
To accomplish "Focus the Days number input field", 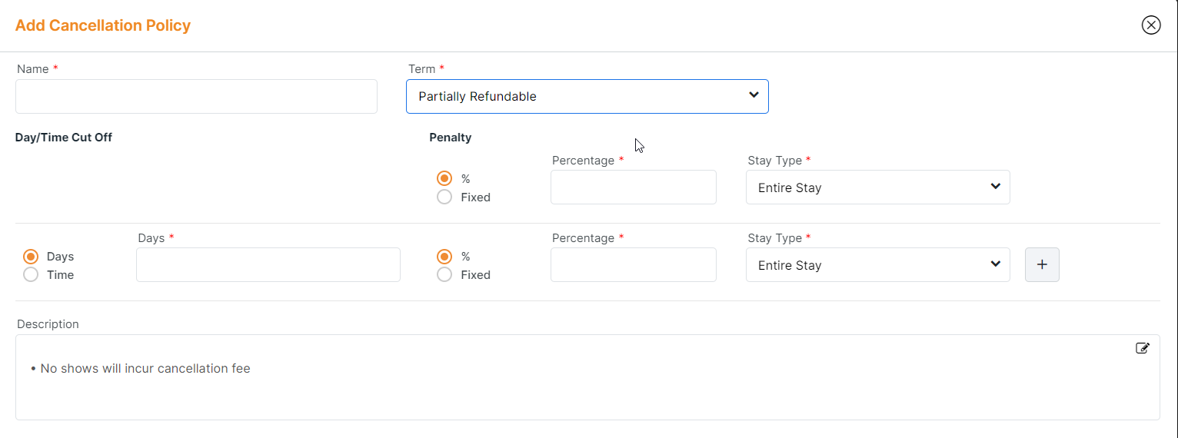I will tap(268, 265).
